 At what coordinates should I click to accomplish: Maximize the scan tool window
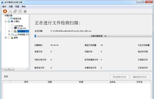143,2
